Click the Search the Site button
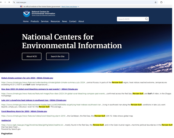 pos(57,56)
